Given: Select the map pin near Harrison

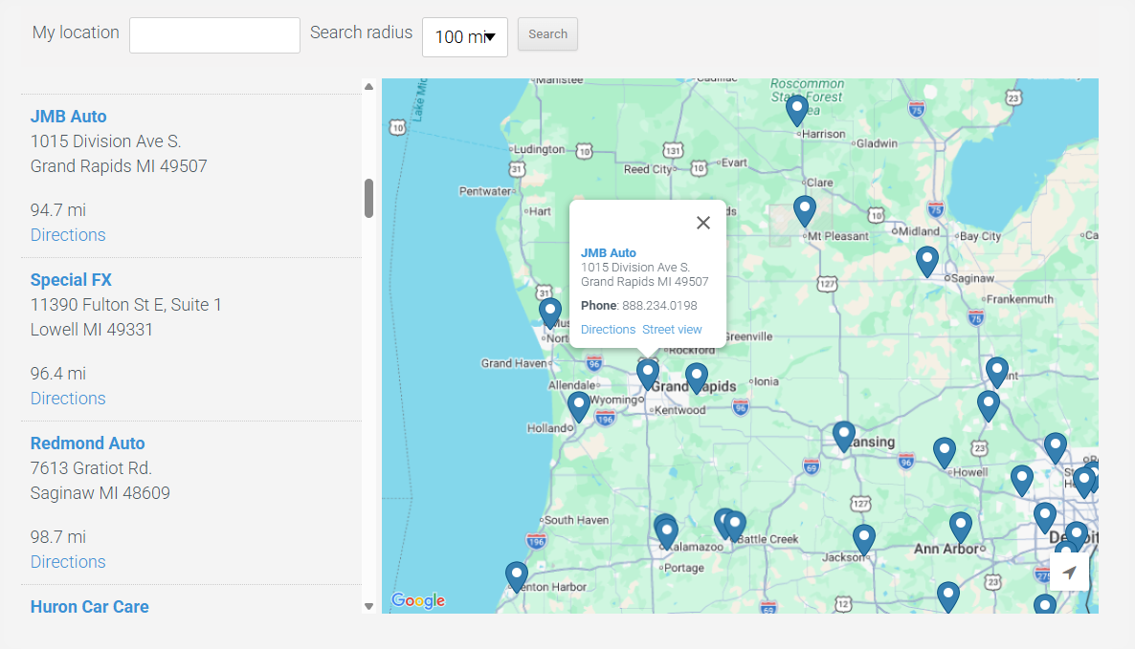Looking at the screenshot, I should pos(797,110).
